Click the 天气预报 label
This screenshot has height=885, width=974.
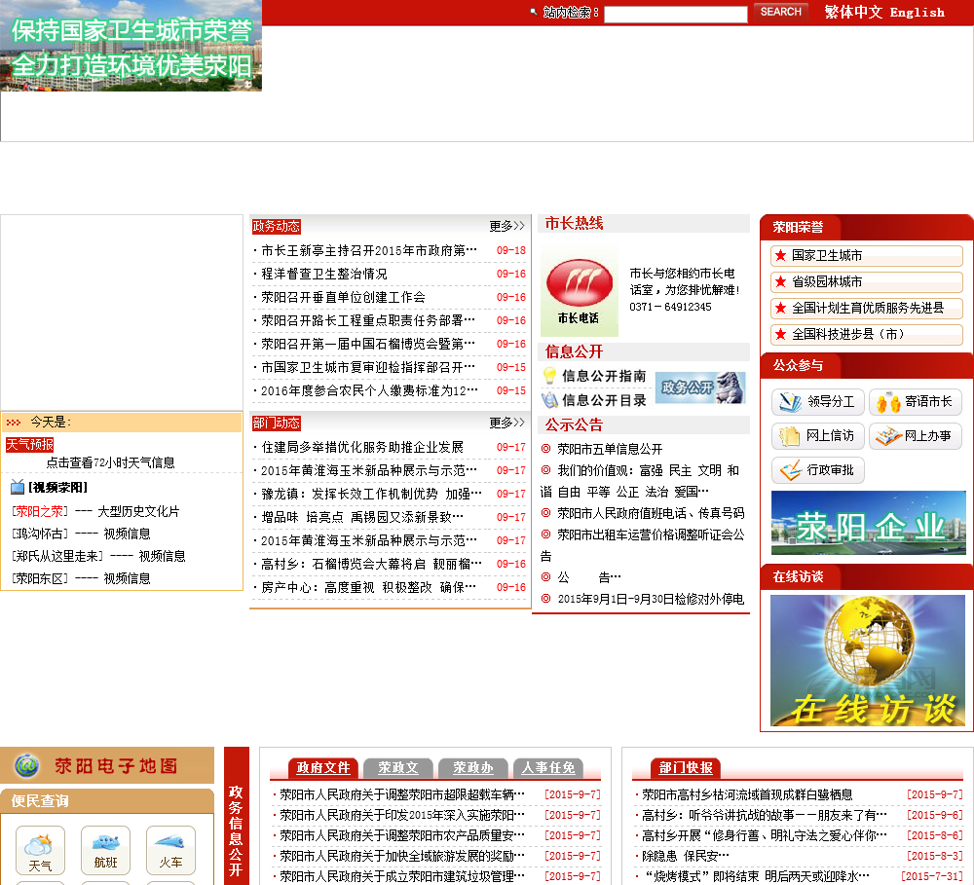click(30, 445)
